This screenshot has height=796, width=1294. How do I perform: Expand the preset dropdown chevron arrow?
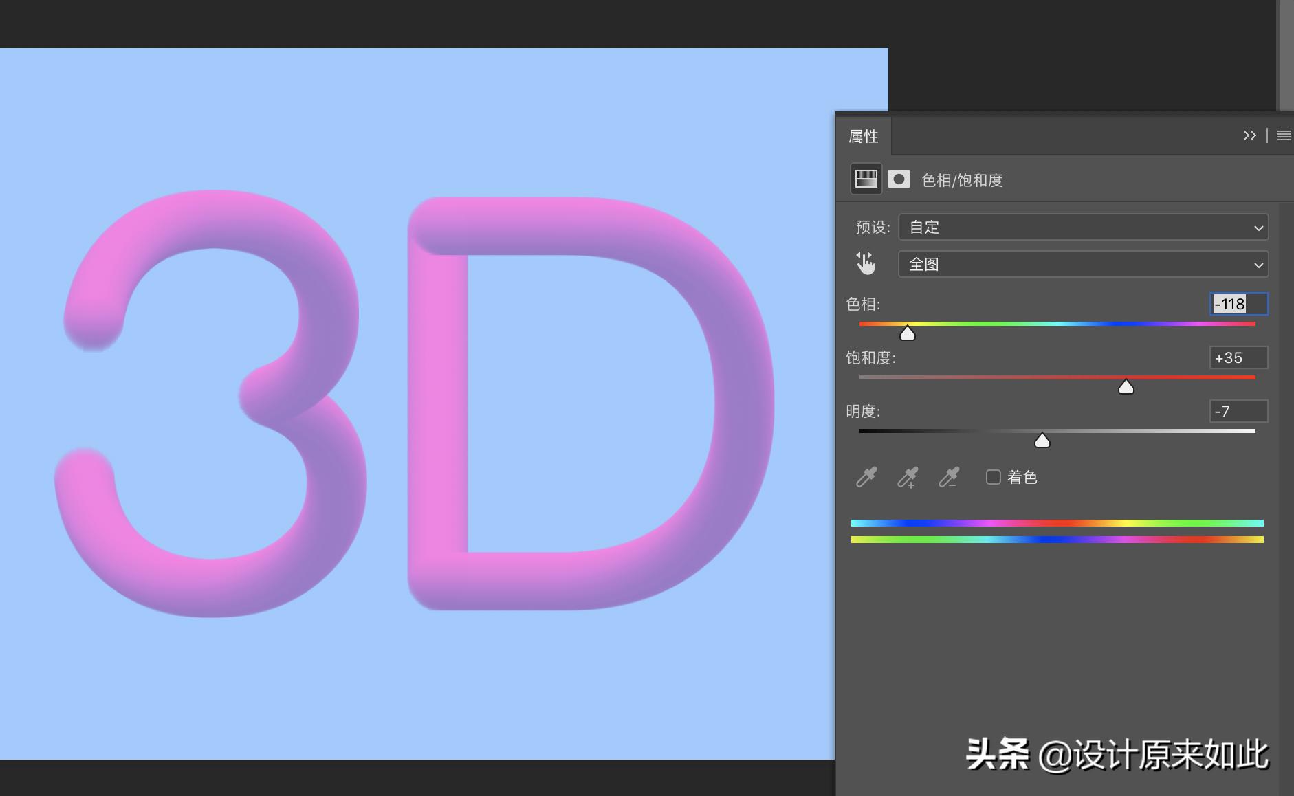pos(1257,227)
